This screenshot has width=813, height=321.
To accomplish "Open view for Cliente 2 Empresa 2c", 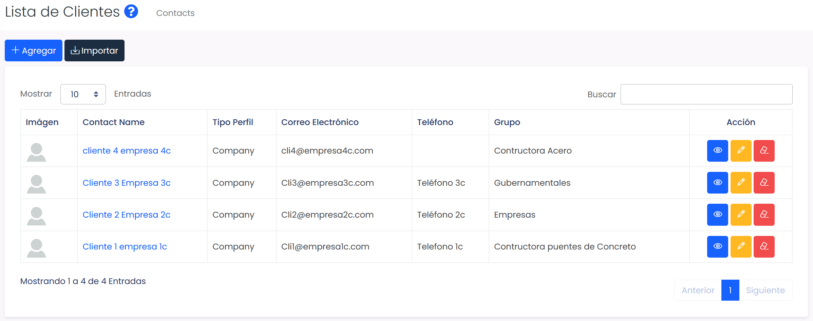I will (717, 215).
